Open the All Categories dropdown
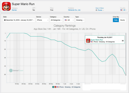 (x=56, y=20)
